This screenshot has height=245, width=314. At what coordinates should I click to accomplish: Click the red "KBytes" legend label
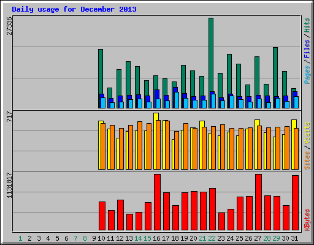[x=307, y=220]
